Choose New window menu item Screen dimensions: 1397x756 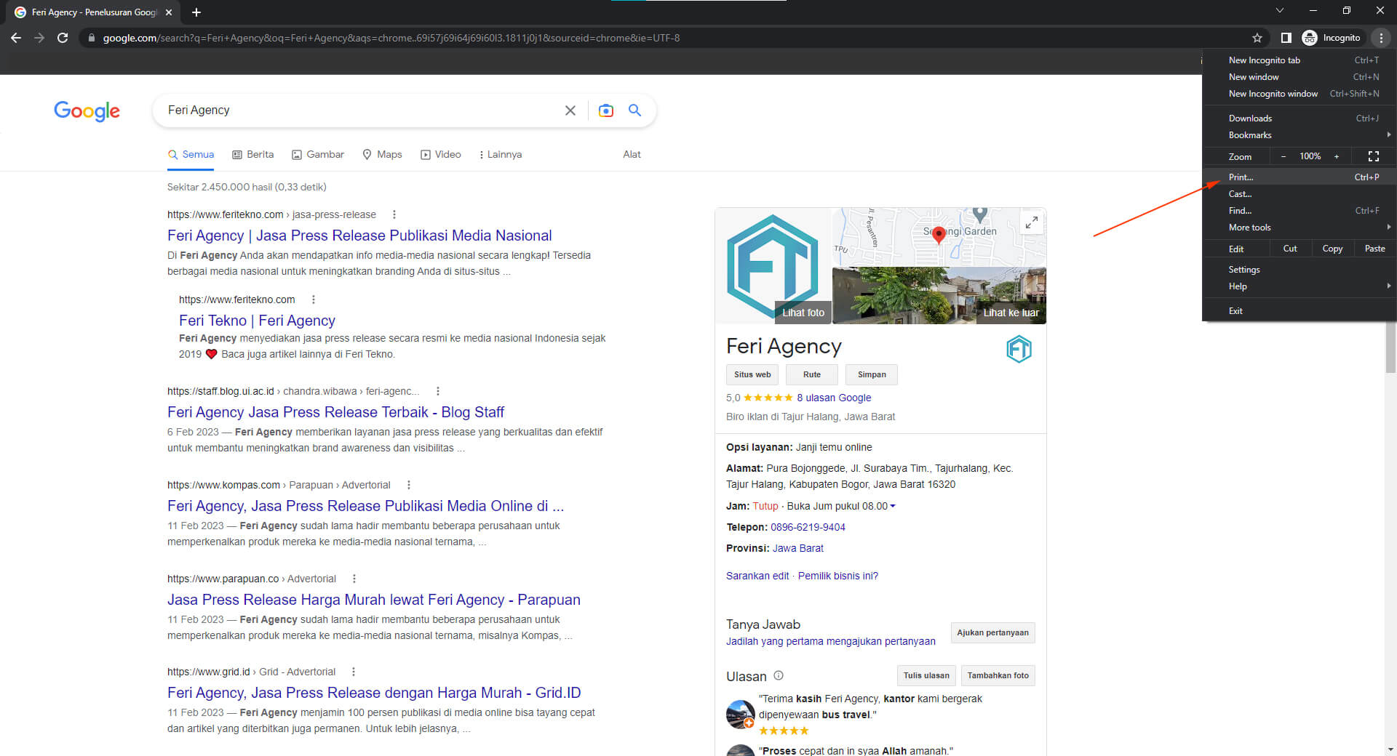tap(1300, 76)
